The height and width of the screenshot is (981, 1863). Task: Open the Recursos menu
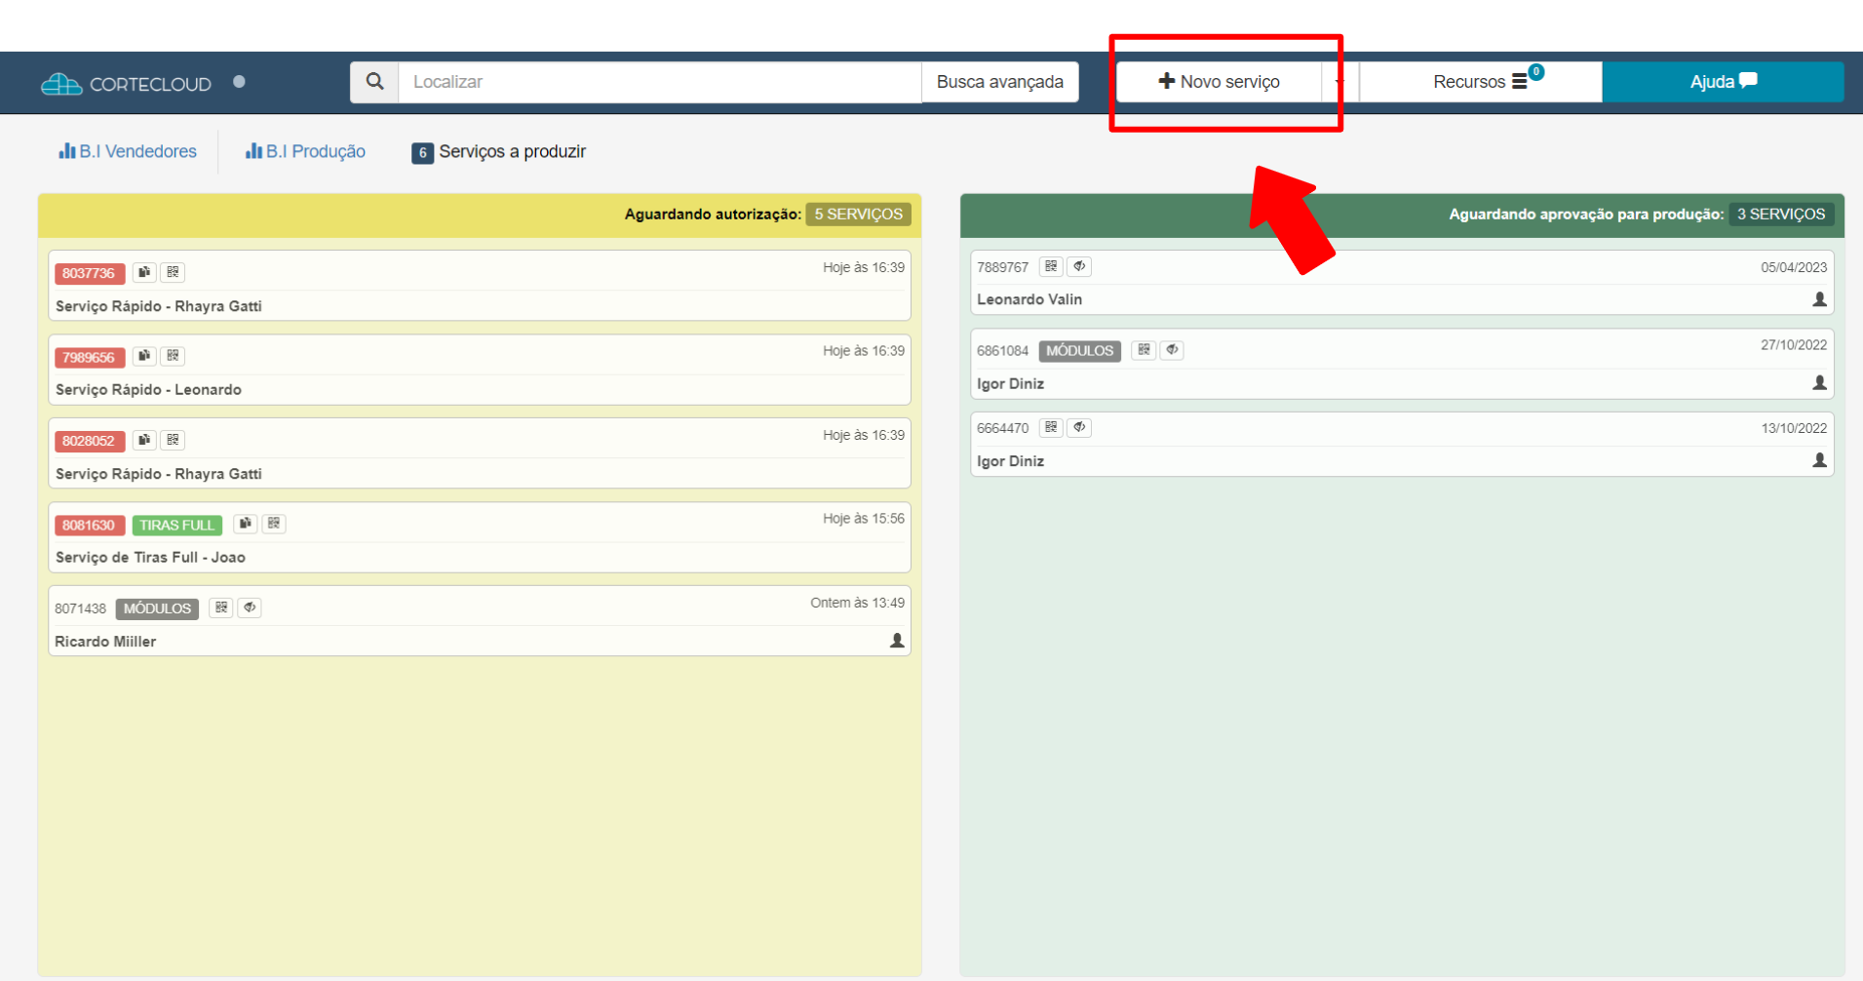(x=1481, y=82)
